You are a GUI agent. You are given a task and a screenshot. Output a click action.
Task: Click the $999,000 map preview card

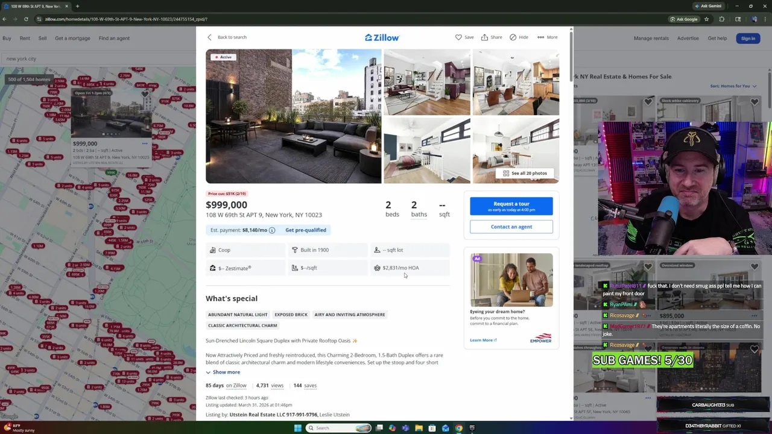point(112,127)
